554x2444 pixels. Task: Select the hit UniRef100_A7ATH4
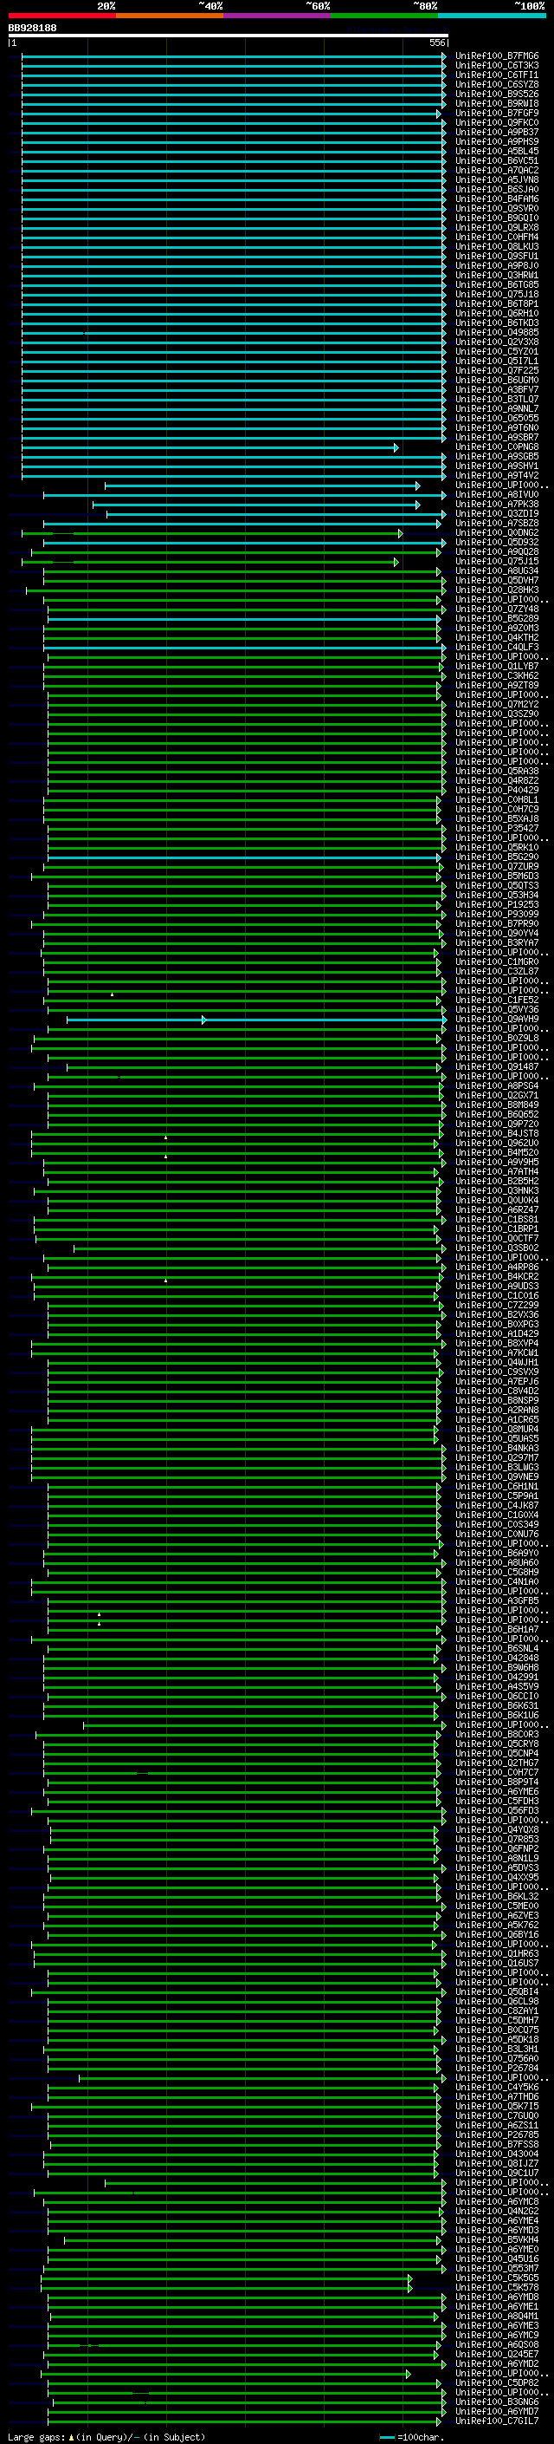(497, 1172)
